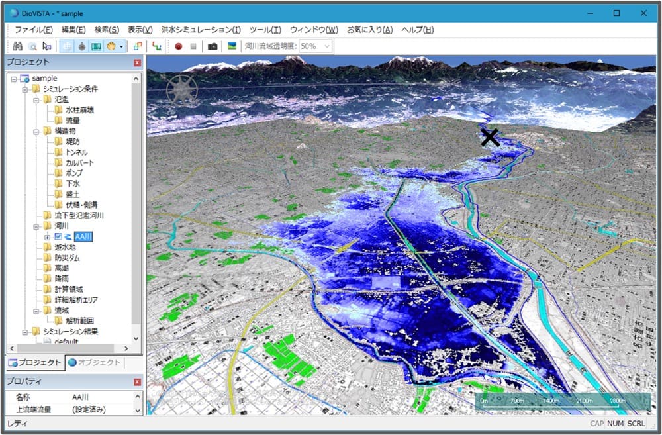662x435 pixels.
Task: Close the プロパティ panel
Action: click(138, 382)
